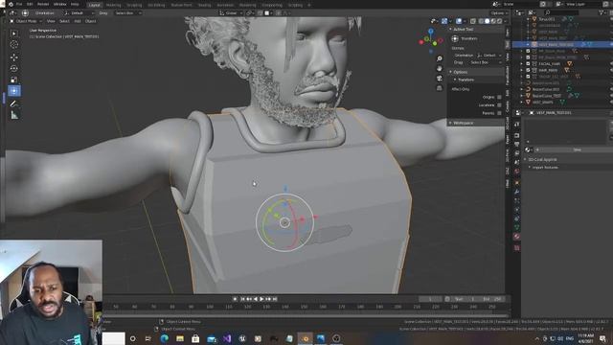Check Affect Only Origins checkbox
The width and height of the screenshot is (613, 345).
pyautogui.click(x=499, y=97)
